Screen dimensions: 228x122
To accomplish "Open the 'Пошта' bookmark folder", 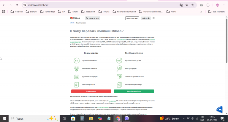I will pos(104,12).
